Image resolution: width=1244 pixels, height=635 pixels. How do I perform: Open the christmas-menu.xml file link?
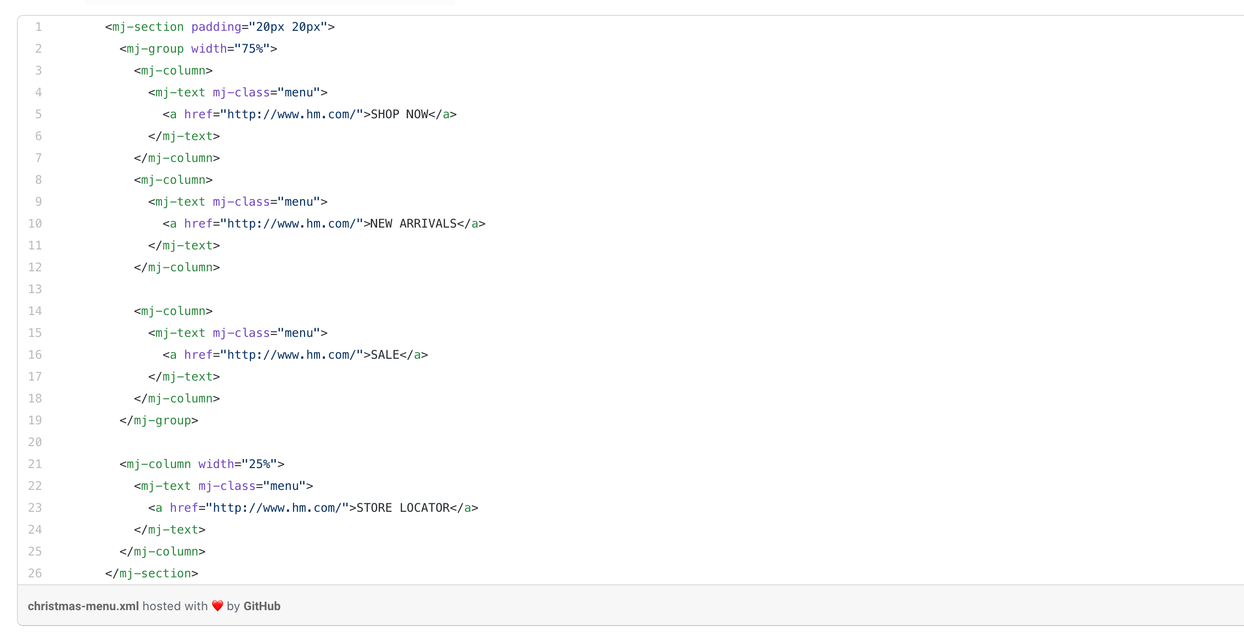coord(83,606)
